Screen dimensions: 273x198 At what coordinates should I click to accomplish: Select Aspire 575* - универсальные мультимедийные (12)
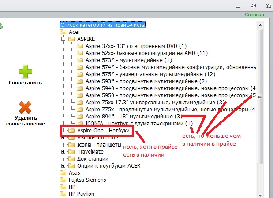point(150,74)
